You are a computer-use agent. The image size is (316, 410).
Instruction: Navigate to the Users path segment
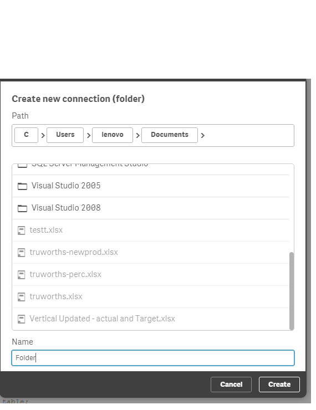click(65, 135)
